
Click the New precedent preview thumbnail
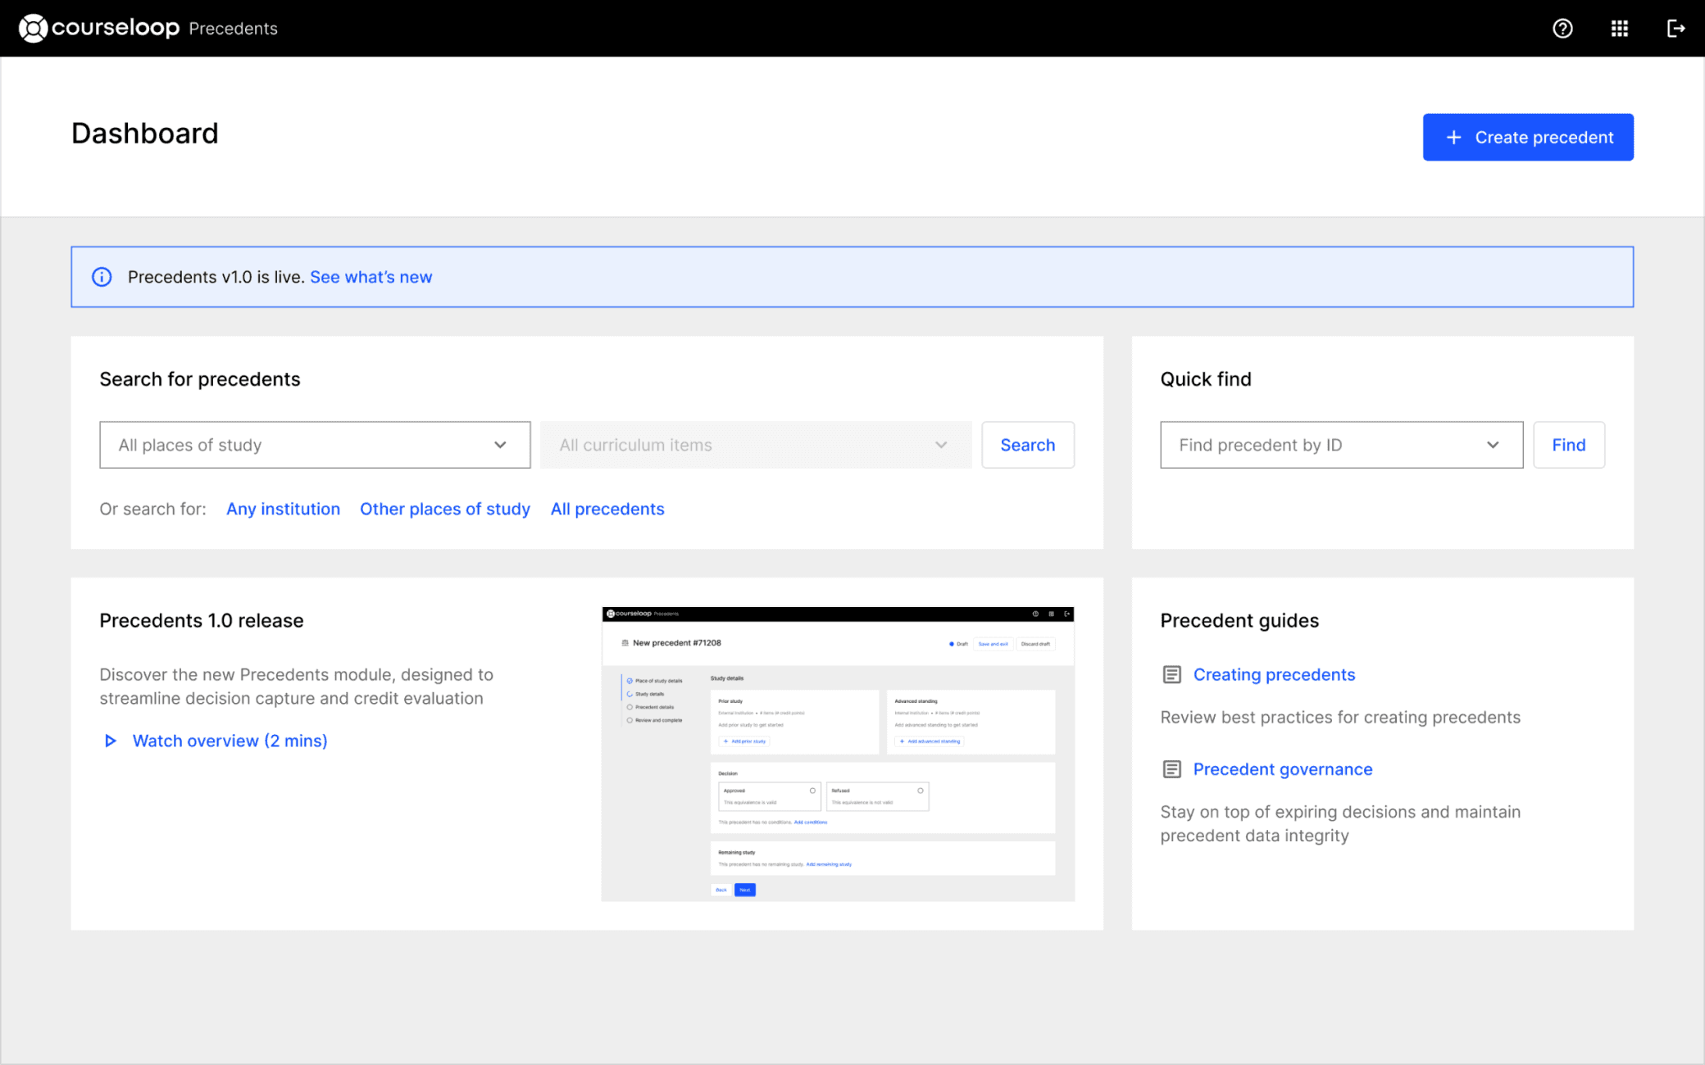click(837, 754)
